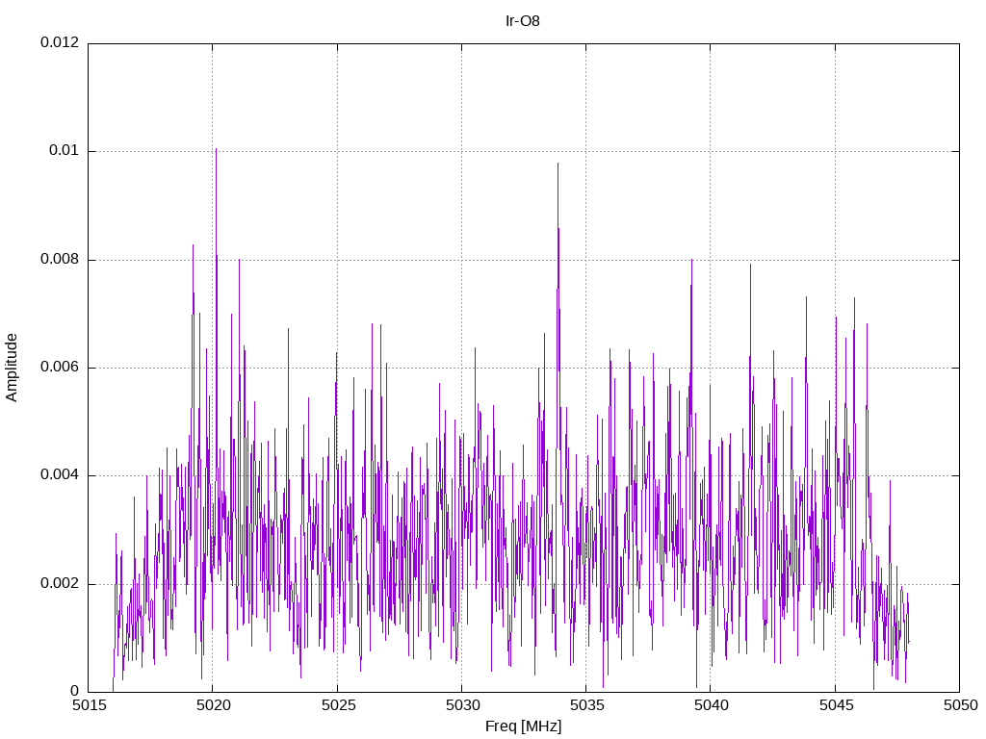Click the 5035 x-axis tick label

[587, 705]
